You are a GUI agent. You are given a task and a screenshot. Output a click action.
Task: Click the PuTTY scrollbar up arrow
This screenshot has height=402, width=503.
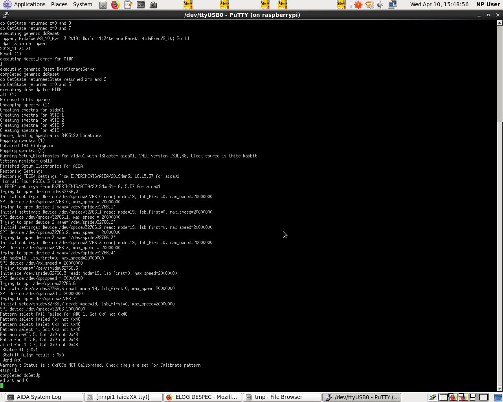500,23
